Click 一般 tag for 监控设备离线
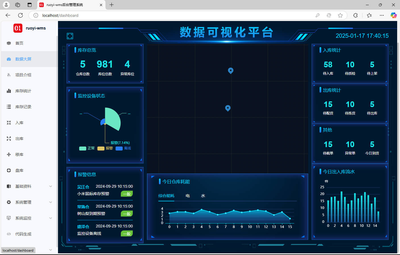Image resolution: width=400 pixels, height=255 pixels. tap(127, 233)
